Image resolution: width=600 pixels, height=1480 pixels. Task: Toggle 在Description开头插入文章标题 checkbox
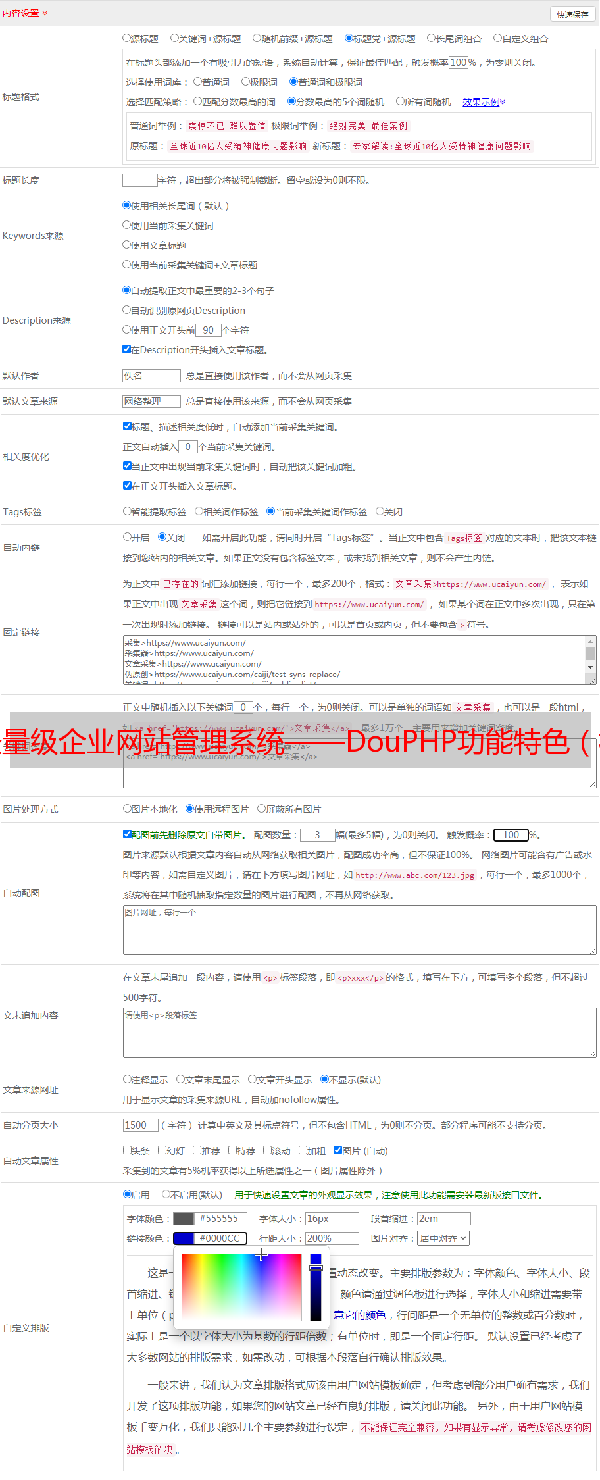(127, 349)
